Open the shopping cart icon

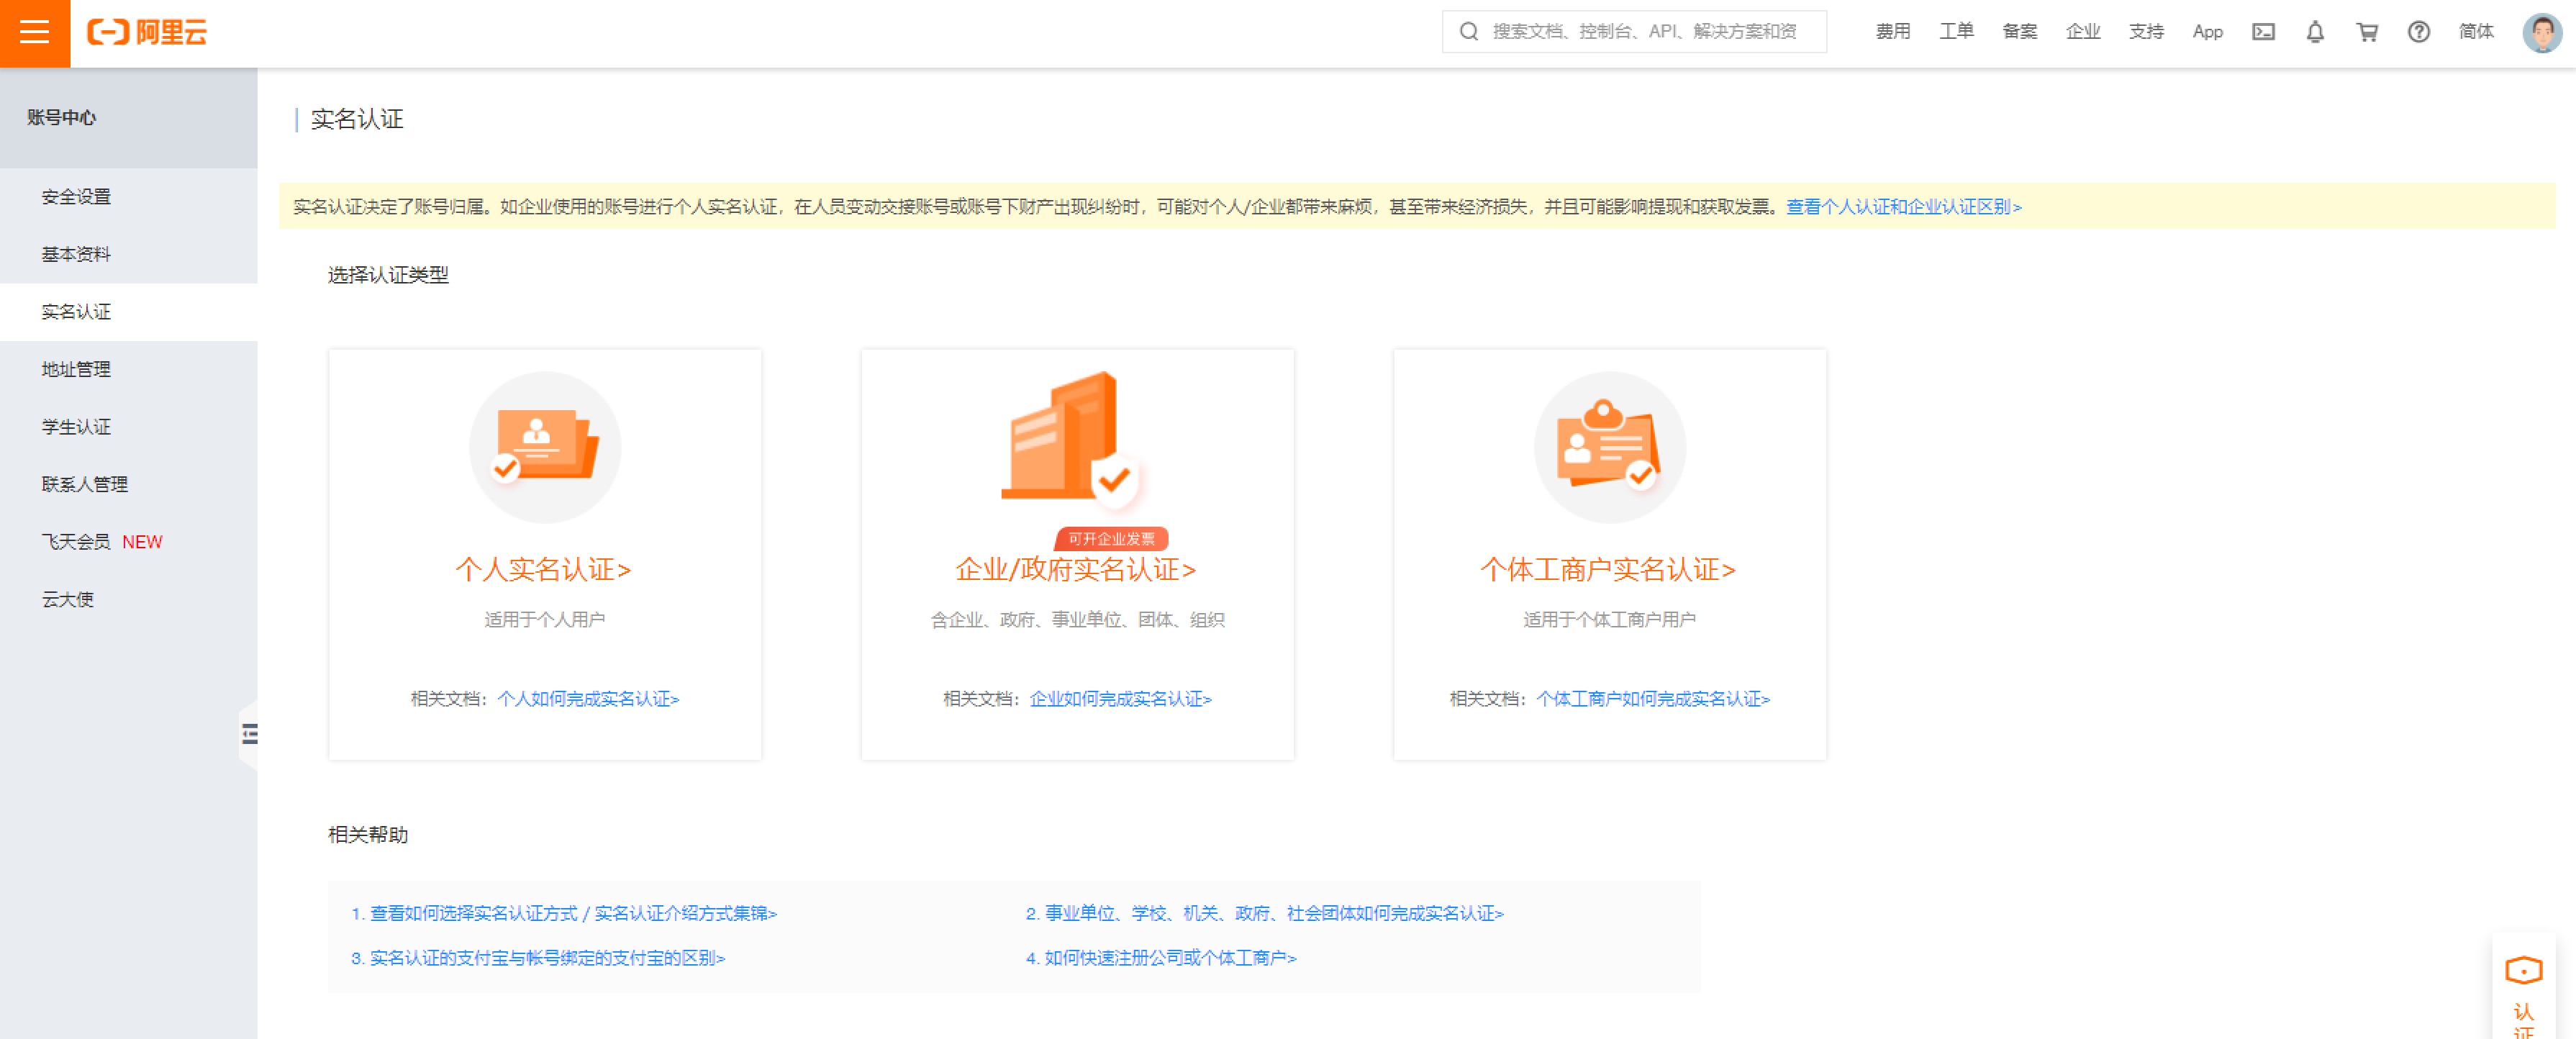2367,32
